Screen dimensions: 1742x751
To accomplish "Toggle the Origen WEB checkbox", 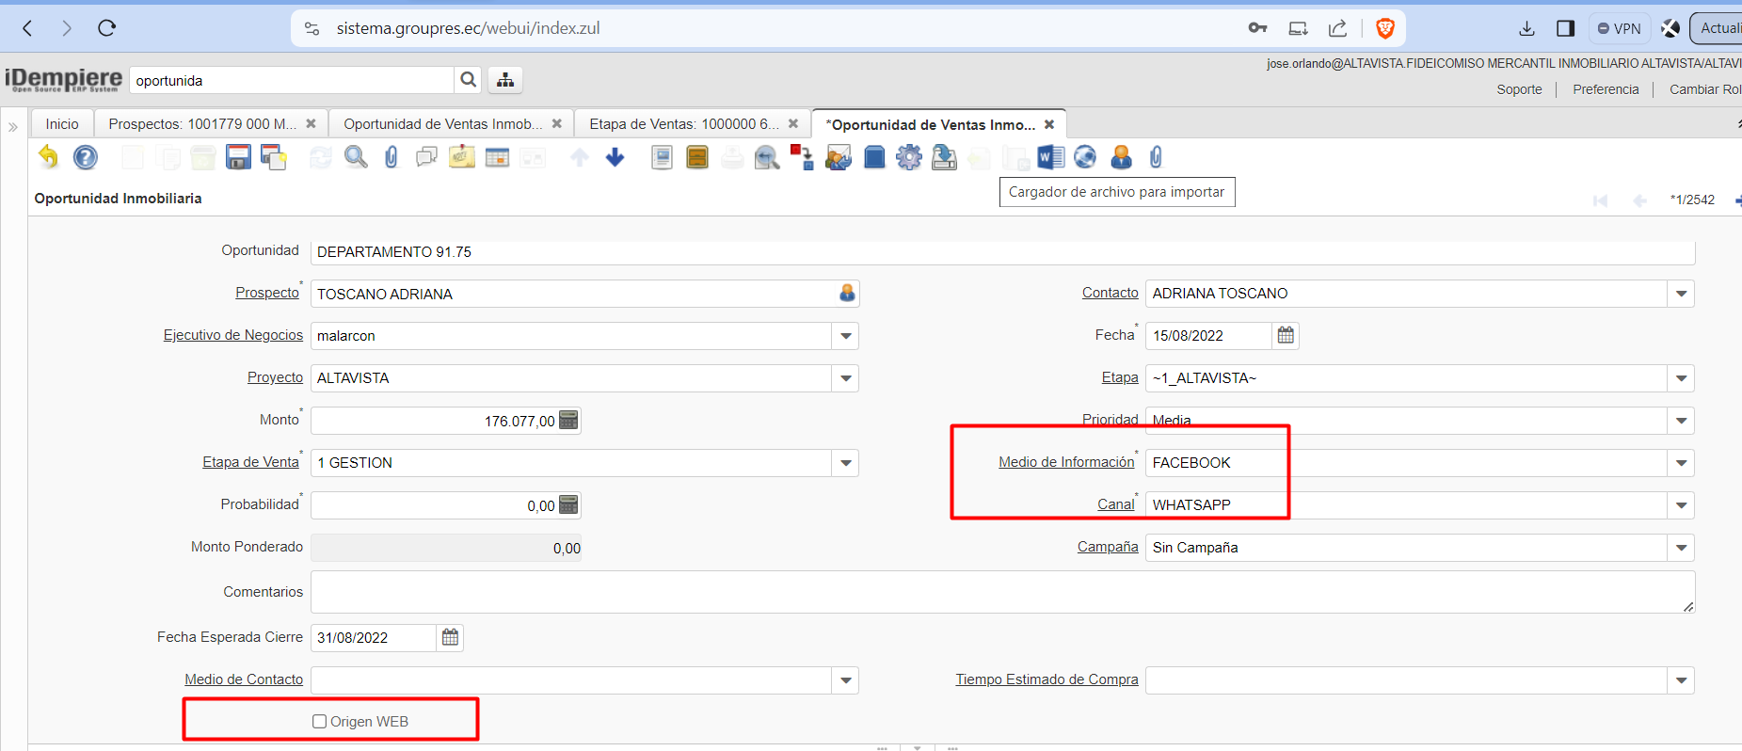I will pos(320,722).
